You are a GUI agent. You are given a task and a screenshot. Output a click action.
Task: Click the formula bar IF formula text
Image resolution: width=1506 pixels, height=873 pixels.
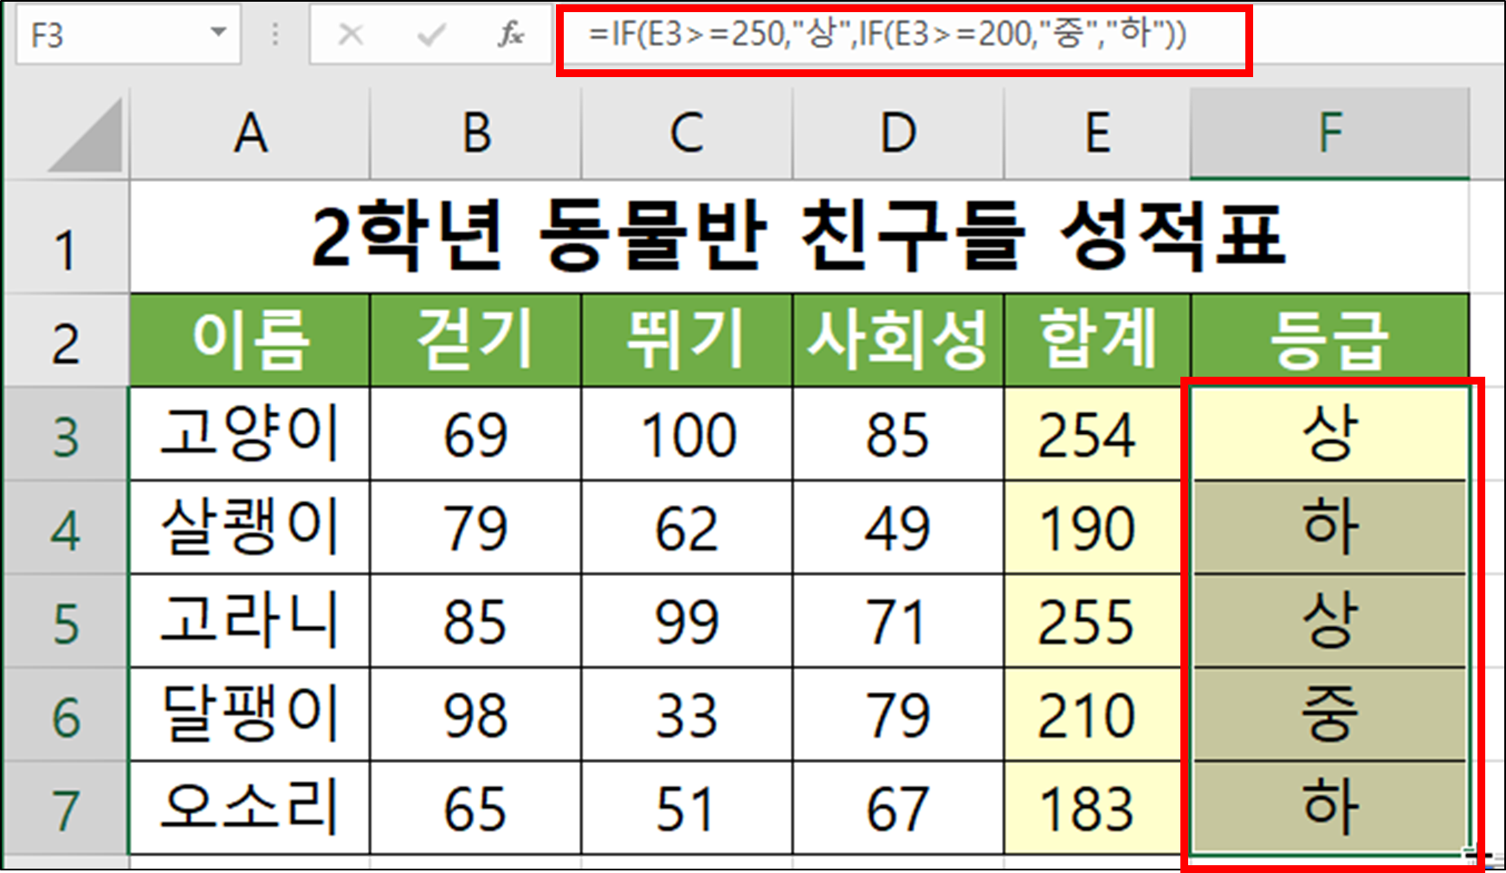tap(887, 35)
